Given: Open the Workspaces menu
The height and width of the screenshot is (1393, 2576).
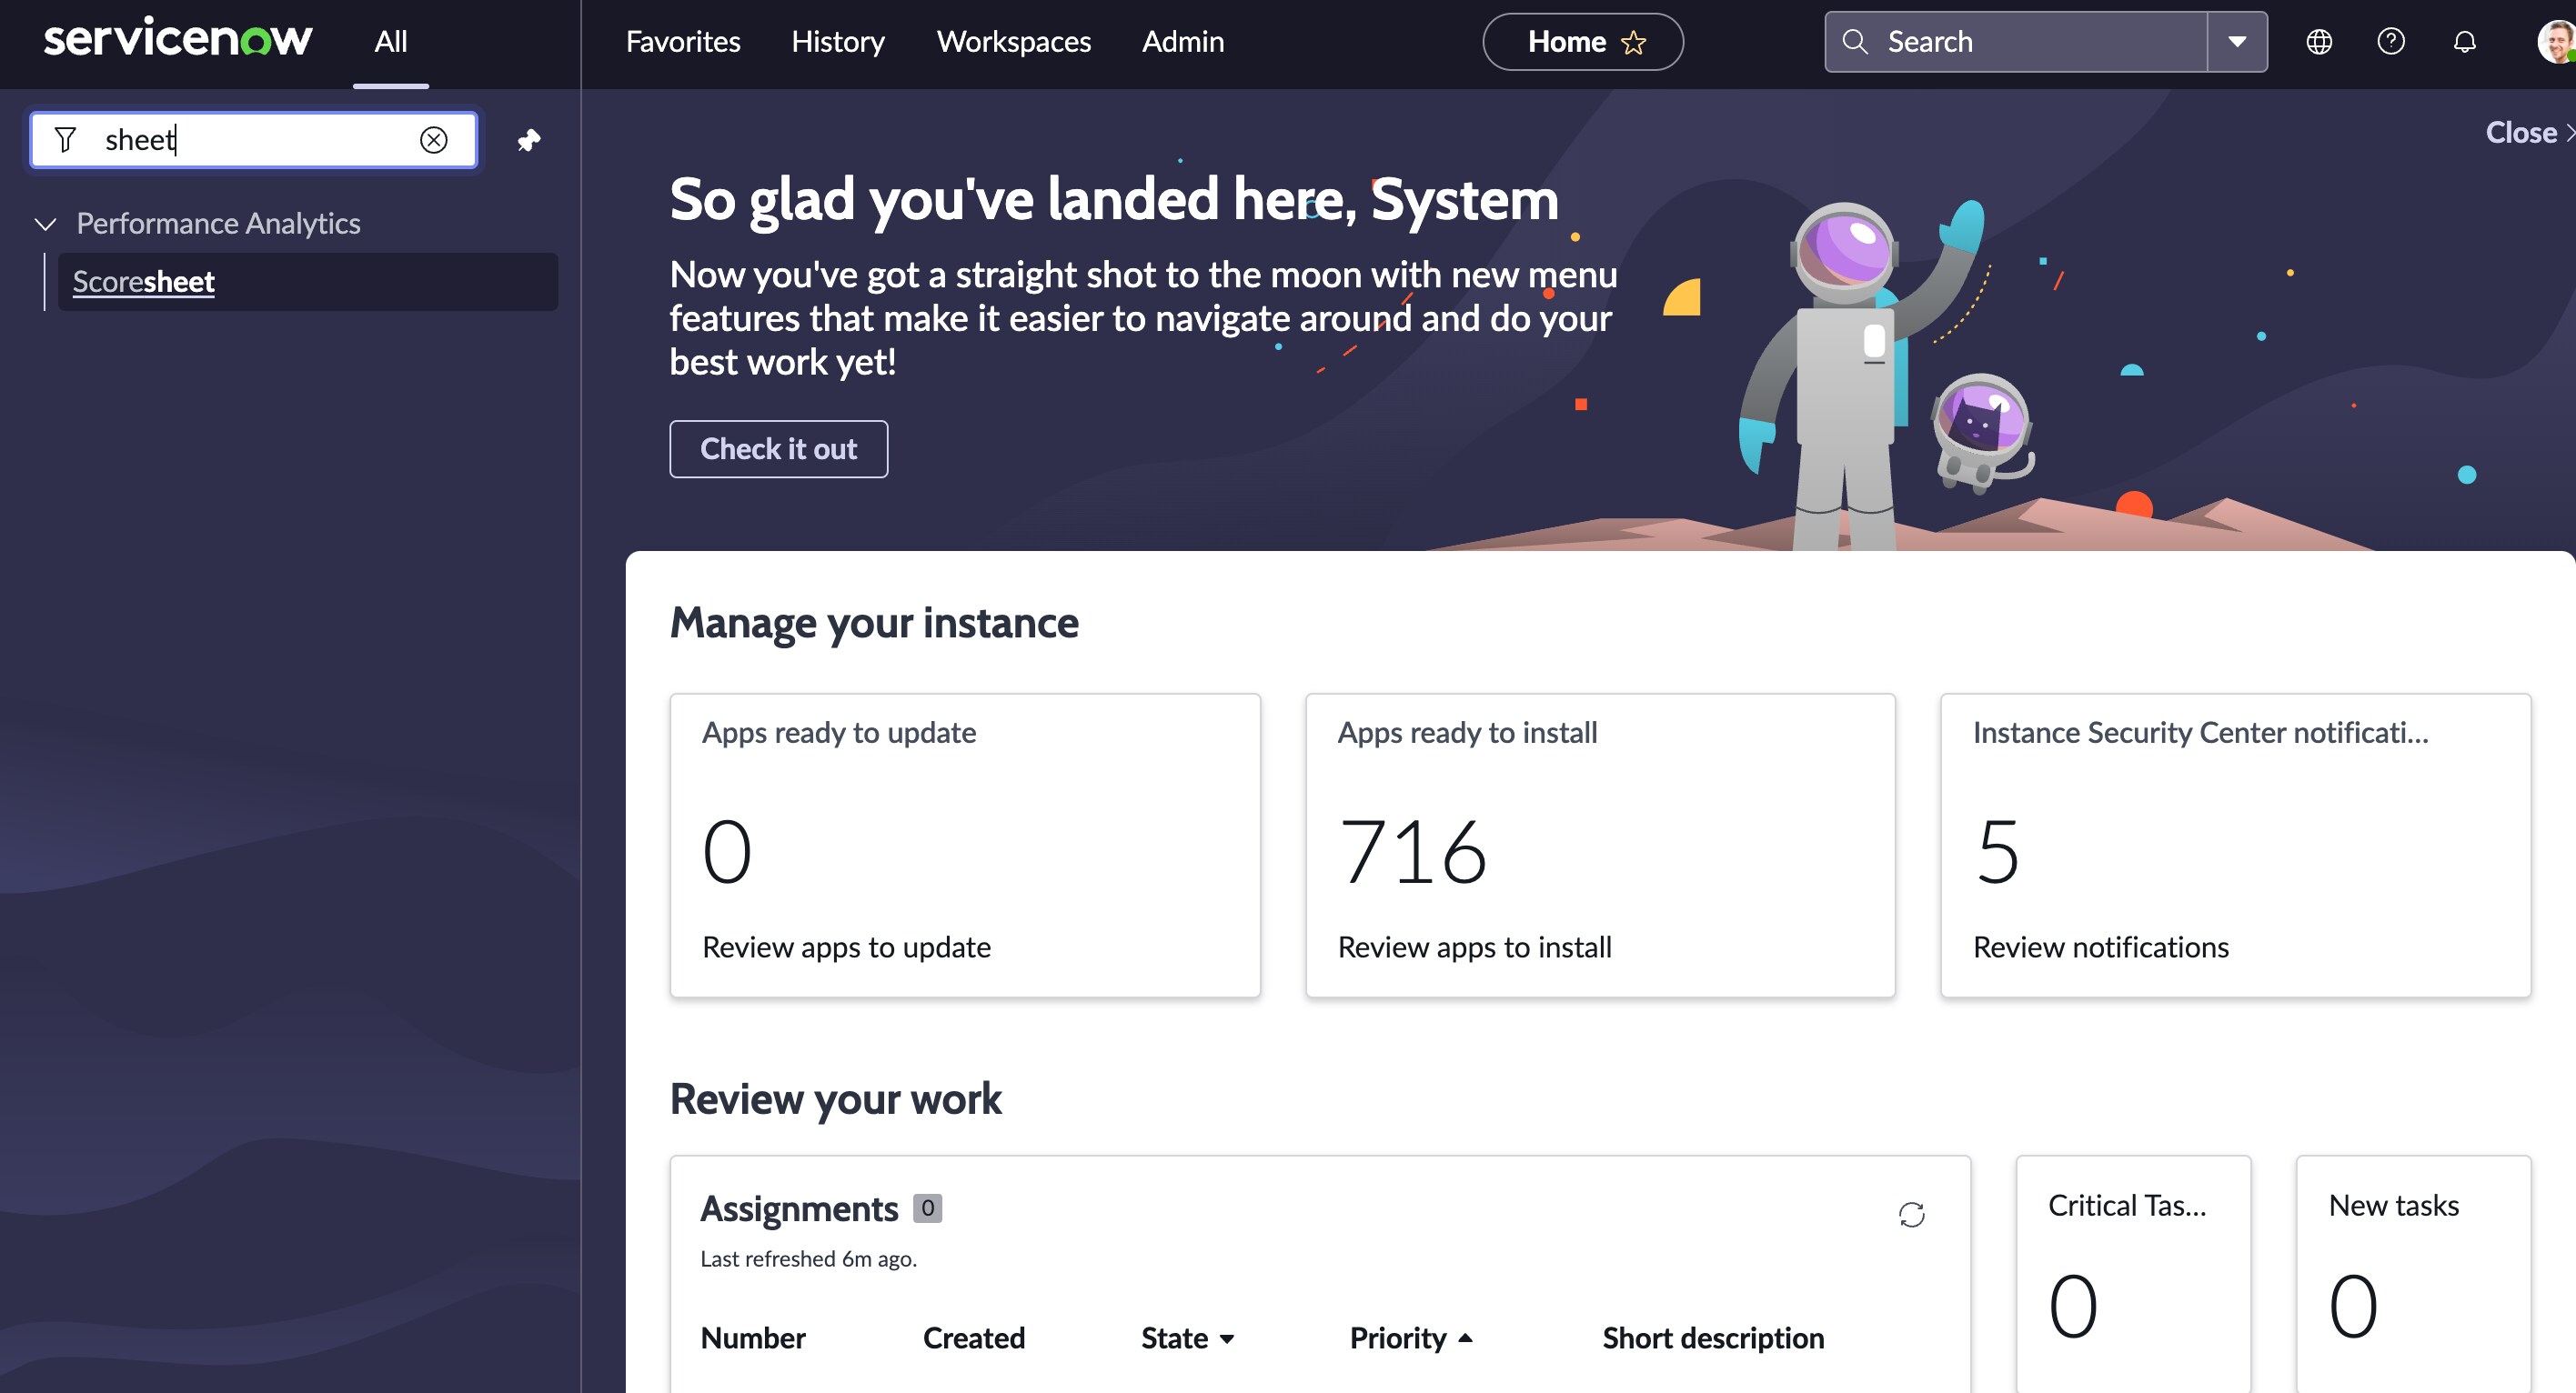Looking at the screenshot, I should point(1013,42).
